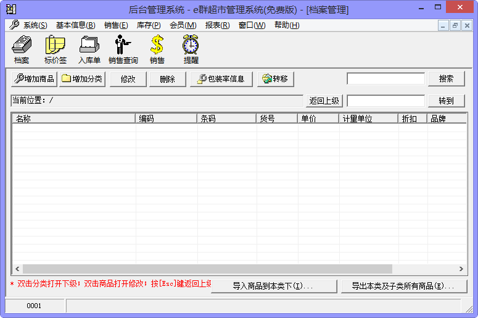Click the 包装率信息 button
478x318 pixels.
[x=221, y=79]
